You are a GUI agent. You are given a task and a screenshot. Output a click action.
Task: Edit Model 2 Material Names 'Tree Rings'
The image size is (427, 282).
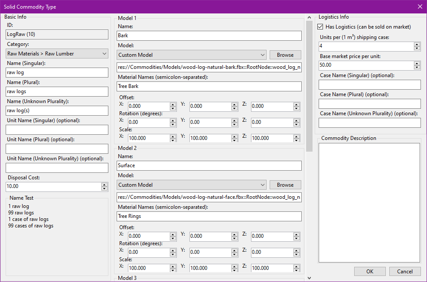click(209, 216)
